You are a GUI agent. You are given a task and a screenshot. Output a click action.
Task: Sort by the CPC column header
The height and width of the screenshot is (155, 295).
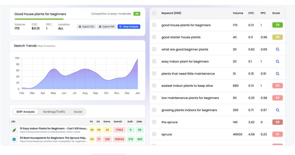click(x=251, y=13)
